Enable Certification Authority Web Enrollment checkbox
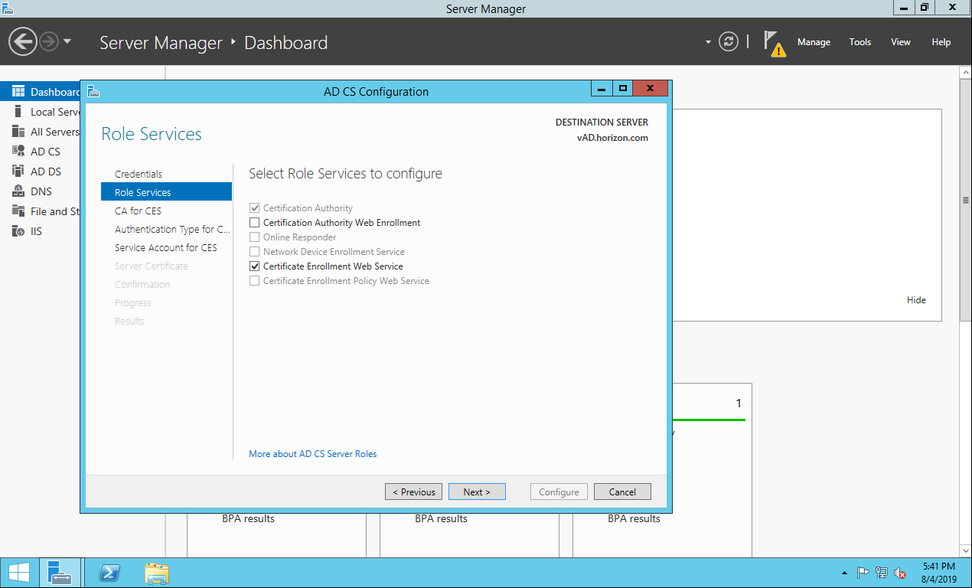 [x=255, y=223]
